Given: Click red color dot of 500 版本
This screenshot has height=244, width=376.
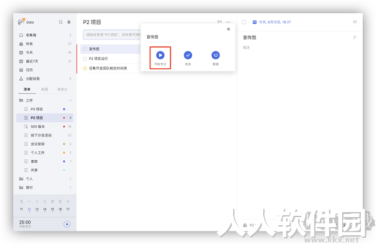Looking at the screenshot, I should pyautogui.click(x=64, y=126).
